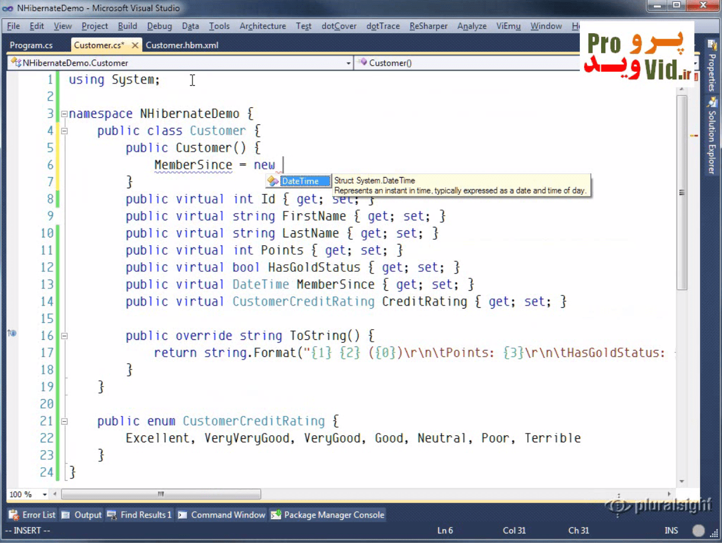Open the ViEmu menu
Viewport: 722px width, 543px height.
point(508,26)
